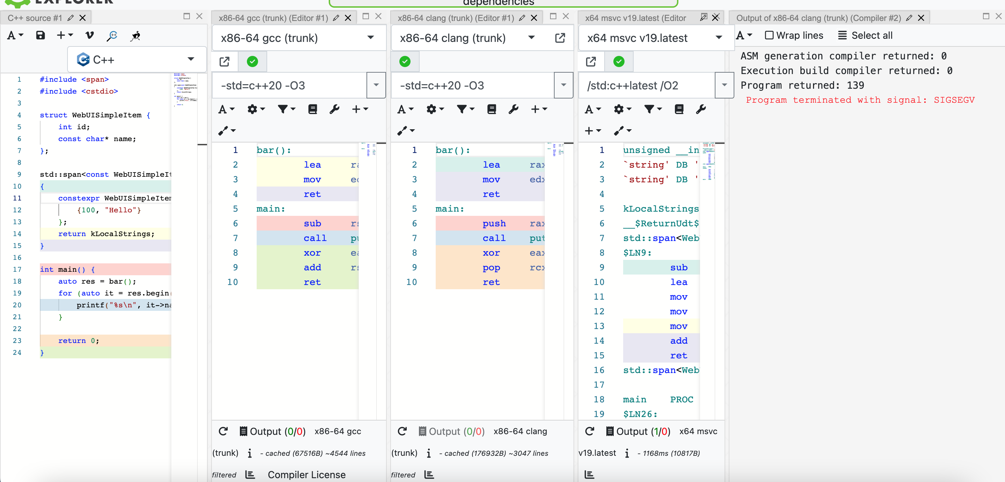Open the Compiler License link
1005x482 pixels.
[306, 475]
